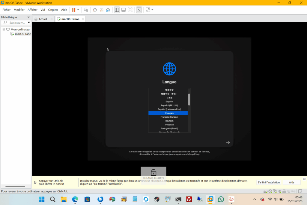The image size is (307, 205).
Task: Open the snapshot manager icon
Action: (108, 10)
